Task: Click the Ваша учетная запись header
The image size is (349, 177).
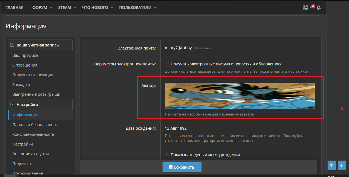Action: pos(40,45)
